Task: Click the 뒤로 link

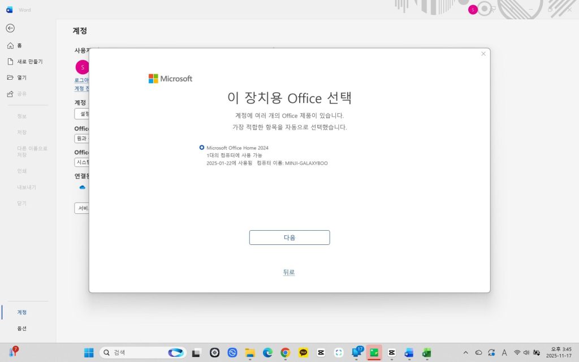Action: pyautogui.click(x=289, y=272)
